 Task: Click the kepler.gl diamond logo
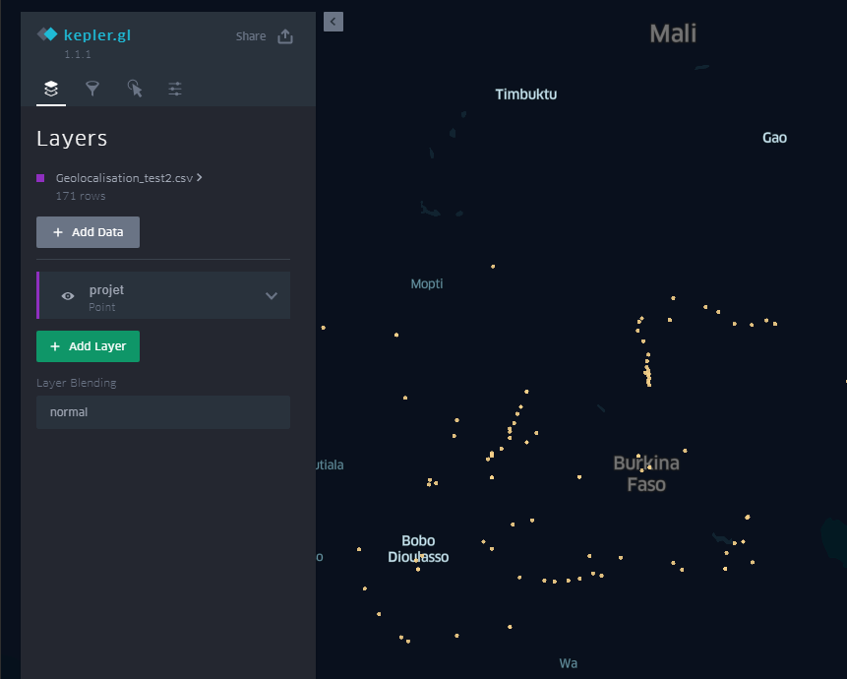[x=46, y=32]
